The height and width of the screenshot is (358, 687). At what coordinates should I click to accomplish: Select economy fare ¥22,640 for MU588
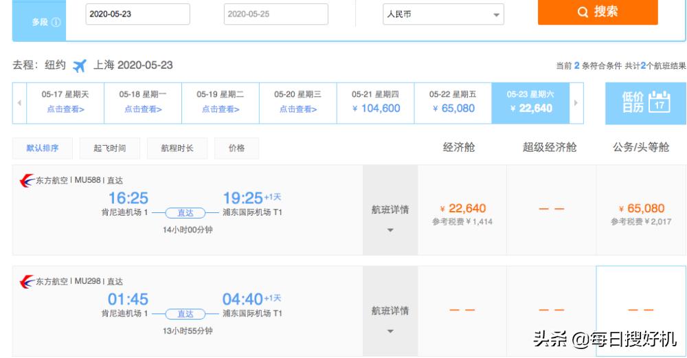coord(462,209)
